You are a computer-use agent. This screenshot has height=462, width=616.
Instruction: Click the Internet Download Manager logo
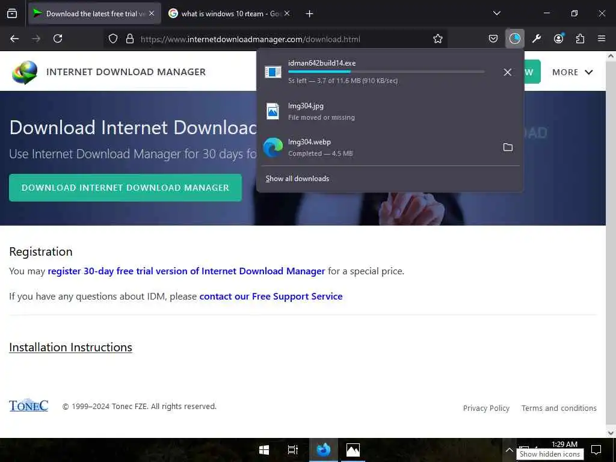(x=25, y=72)
